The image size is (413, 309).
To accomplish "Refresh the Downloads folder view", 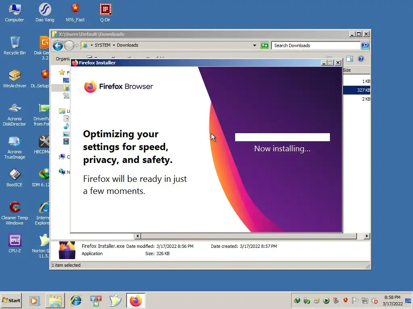I will pyautogui.click(x=265, y=45).
